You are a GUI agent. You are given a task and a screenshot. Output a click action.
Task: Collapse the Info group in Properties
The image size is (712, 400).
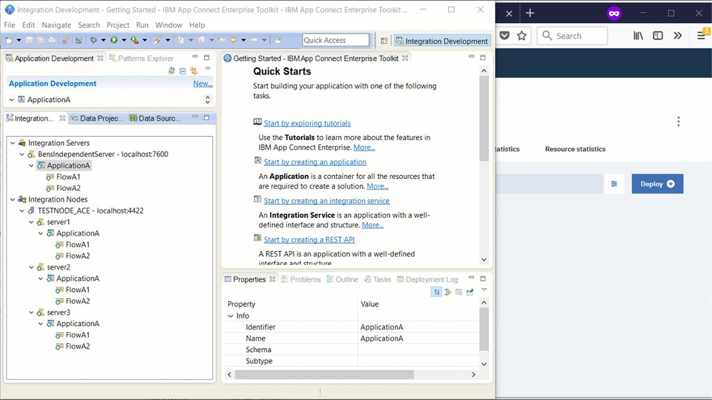tap(231, 316)
